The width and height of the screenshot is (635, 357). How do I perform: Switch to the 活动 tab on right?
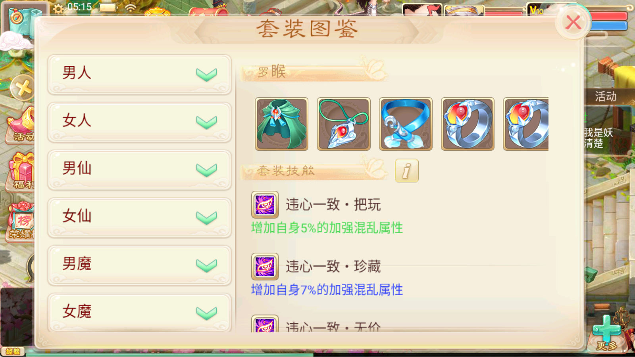tap(606, 96)
